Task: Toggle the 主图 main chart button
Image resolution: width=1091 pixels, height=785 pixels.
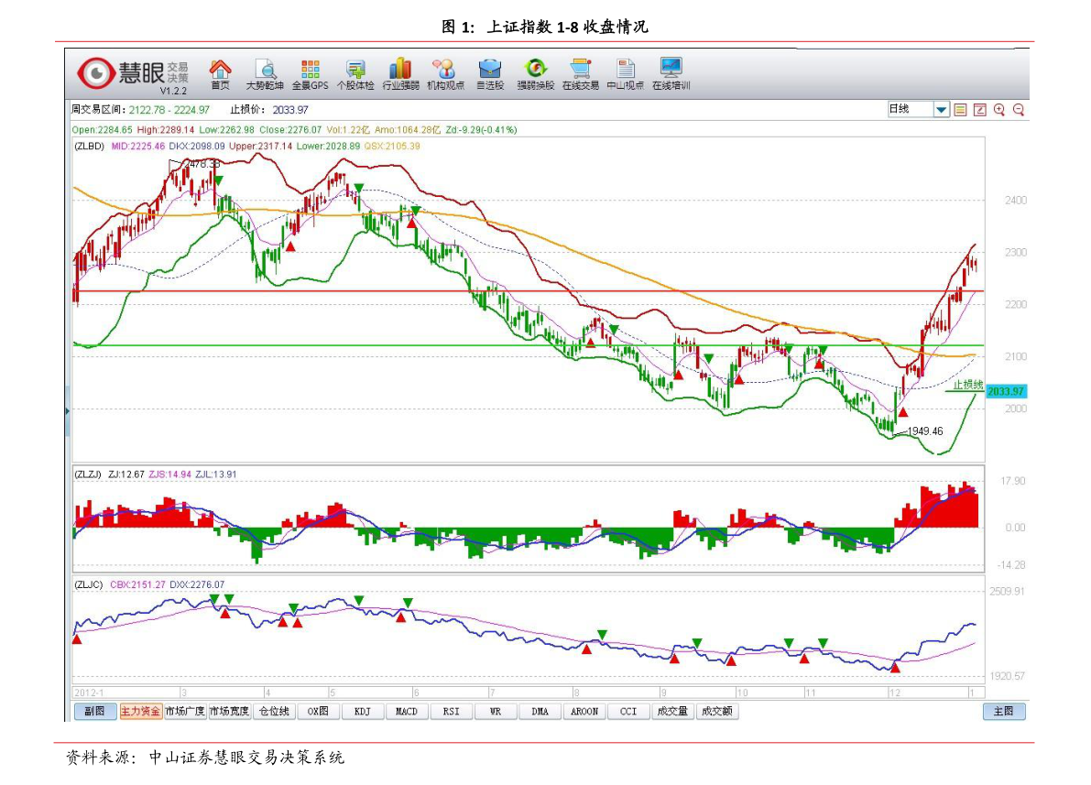Action: click(1004, 712)
